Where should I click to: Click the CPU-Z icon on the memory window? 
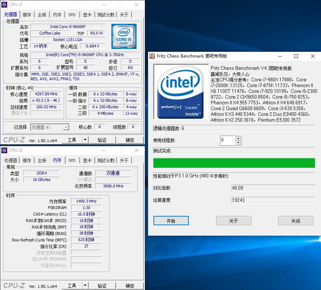4,150
